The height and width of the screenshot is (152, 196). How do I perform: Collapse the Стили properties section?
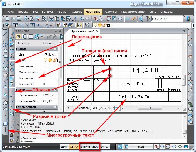click(55, 90)
